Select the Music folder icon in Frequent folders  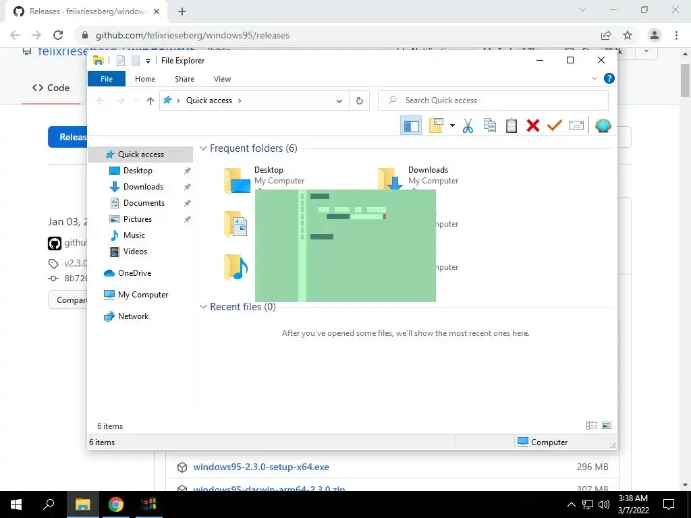coord(236,267)
